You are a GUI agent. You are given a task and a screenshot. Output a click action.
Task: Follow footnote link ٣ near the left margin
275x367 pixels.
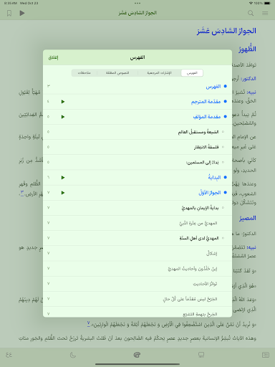(21, 193)
